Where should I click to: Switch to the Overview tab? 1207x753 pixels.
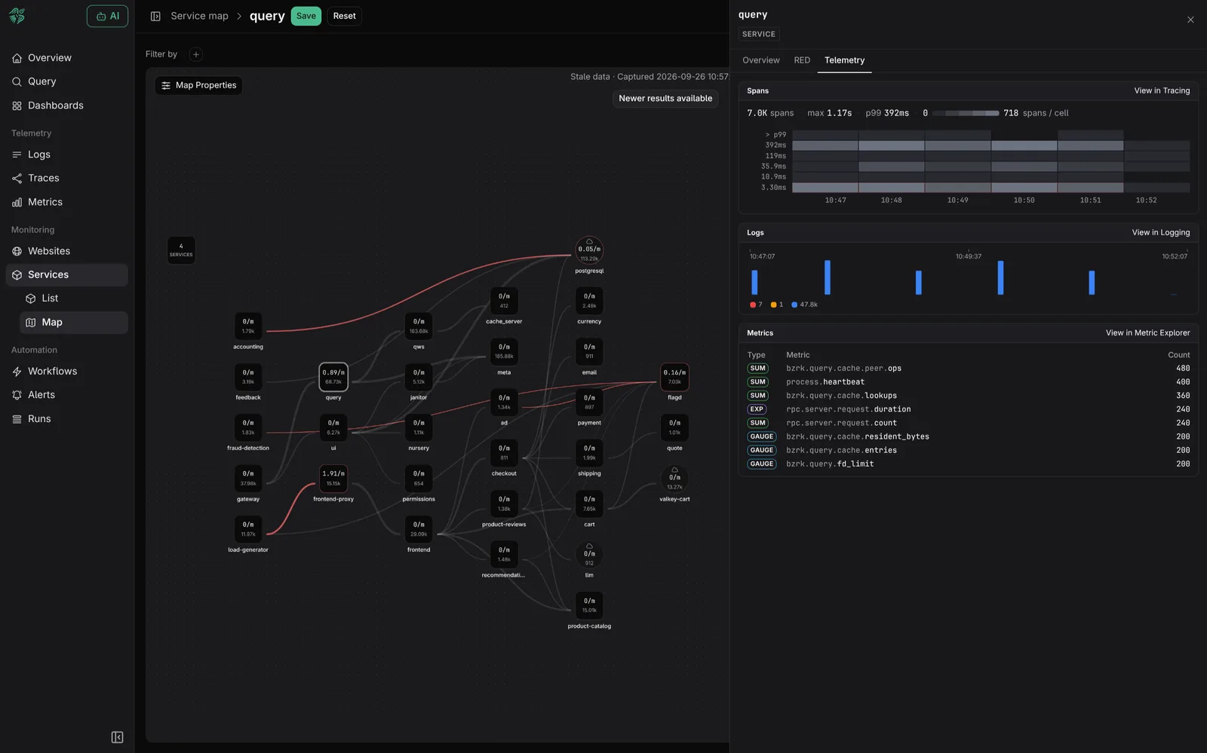point(760,60)
